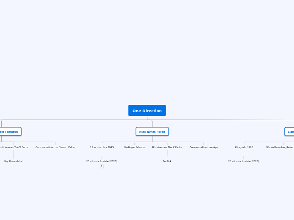This screenshot has width=294, height=220.
Task: Click the Tomlison node on the left
Action: [x=10, y=132]
